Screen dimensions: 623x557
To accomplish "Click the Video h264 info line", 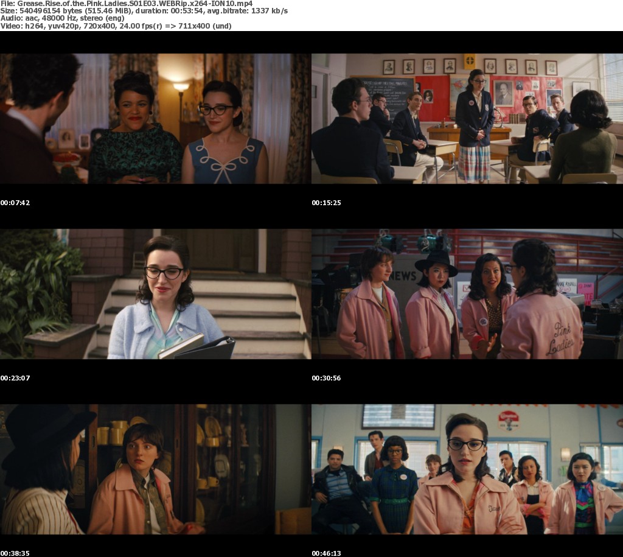I will (x=116, y=26).
